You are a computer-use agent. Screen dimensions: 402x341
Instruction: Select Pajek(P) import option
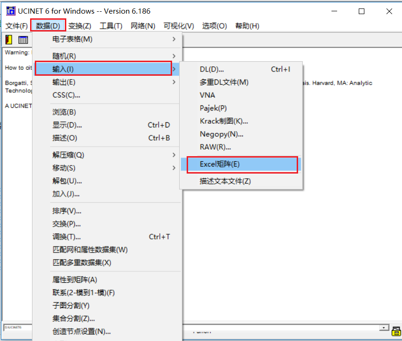241,108
